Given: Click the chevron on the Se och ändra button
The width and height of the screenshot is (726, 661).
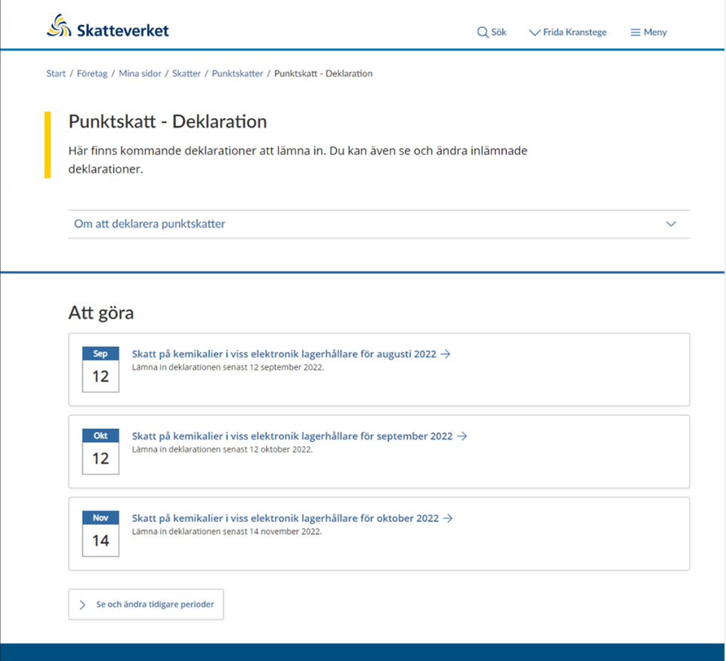Looking at the screenshot, I should [x=83, y=604].
